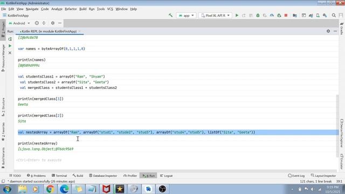Screen dimensions: 345x194
Task: Open Project Structure icon in main toolbar
Action: tap(295, 16)
